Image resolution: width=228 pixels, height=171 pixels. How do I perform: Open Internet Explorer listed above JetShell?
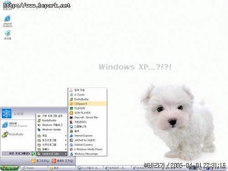pyautogui.click(x=88, y=136)
